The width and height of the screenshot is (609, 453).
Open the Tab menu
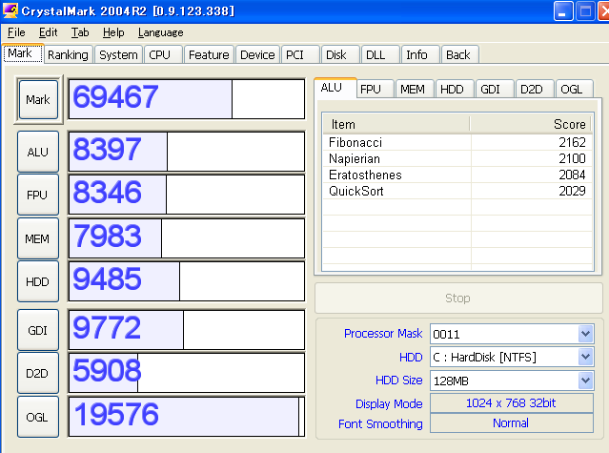click(x=80, y=32)
